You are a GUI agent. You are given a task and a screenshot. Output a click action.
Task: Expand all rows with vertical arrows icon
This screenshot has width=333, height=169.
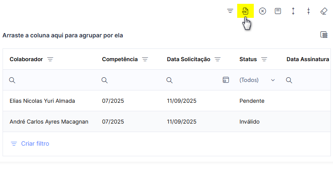[x=293, y=11]
